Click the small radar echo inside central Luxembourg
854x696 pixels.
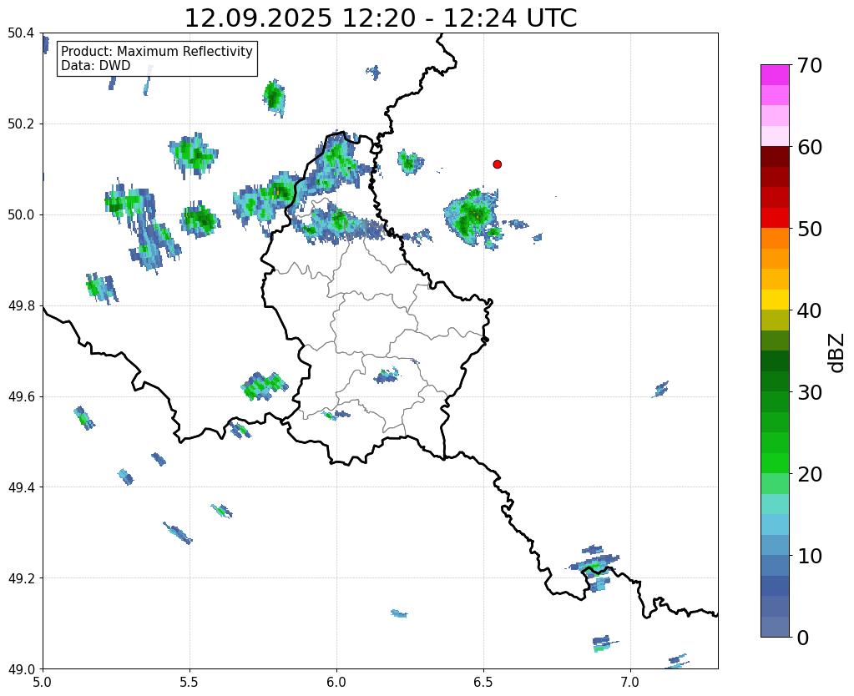pyautogui.click(x=387, y=376)
